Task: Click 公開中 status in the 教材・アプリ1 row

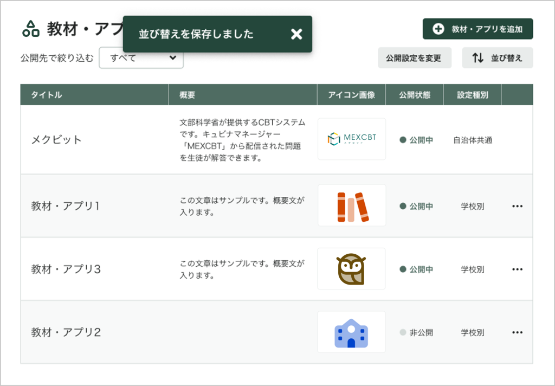Action: click(x=416, y=206)
